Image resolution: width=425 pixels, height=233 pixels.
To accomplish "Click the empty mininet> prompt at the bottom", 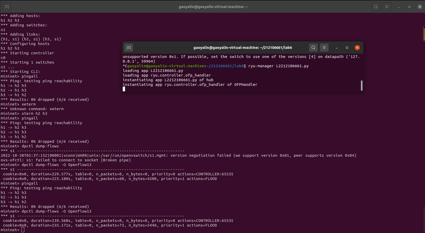I will coord(12,230).
